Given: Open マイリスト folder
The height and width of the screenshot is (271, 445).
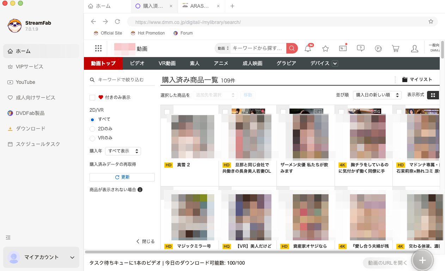Looking at the screenshot, I should point(417,80).
